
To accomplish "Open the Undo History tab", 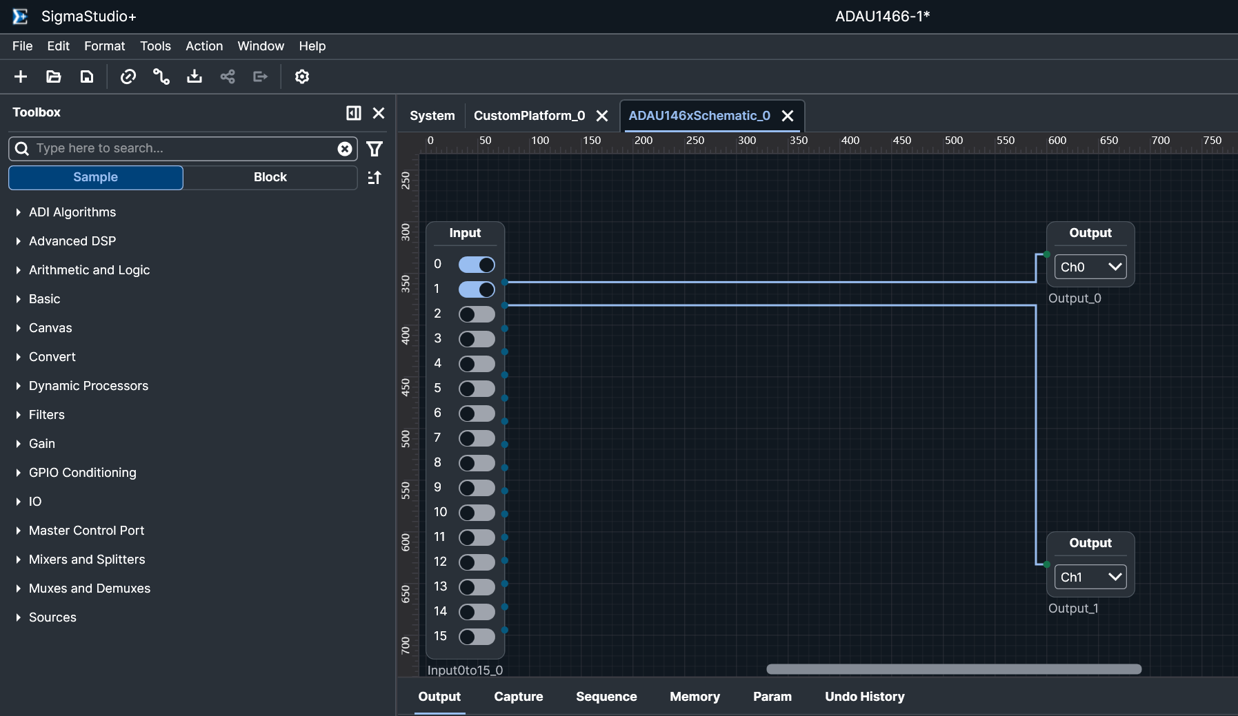I will pos(865,697).
